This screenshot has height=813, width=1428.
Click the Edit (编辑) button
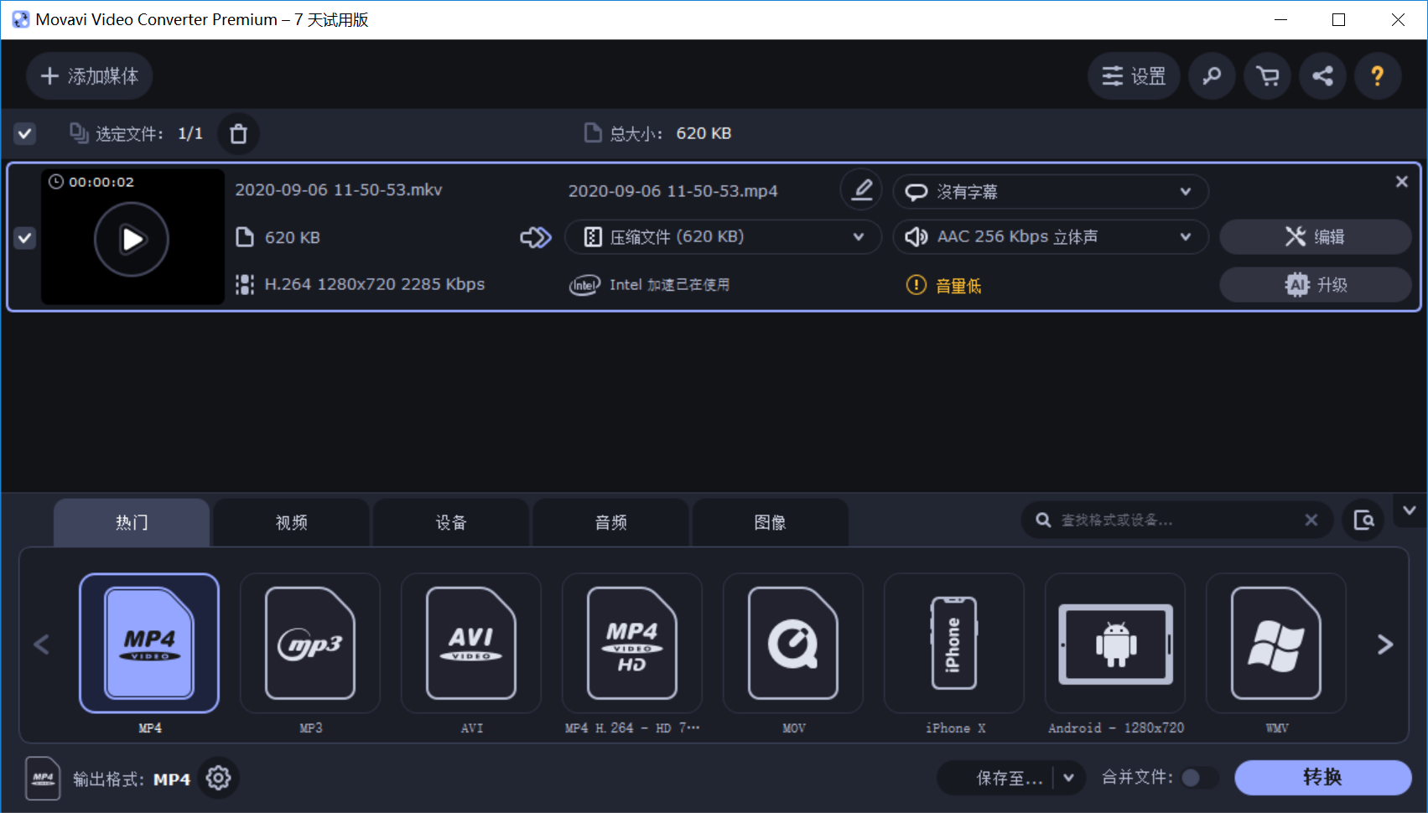(1315, 237)
